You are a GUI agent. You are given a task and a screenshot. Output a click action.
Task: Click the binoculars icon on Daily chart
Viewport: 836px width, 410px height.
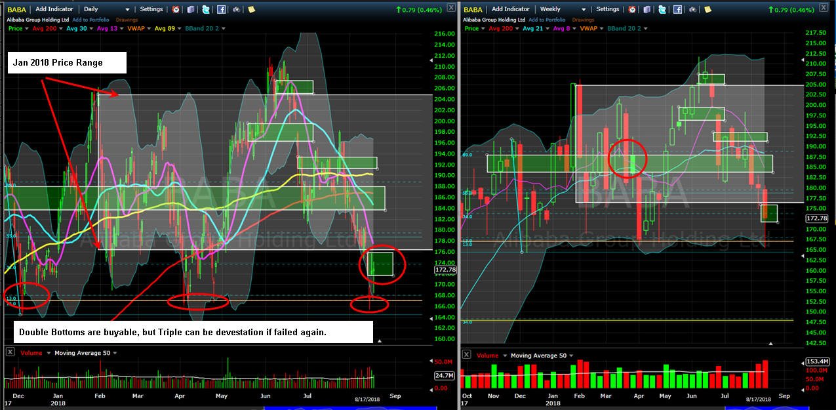click(x=235, y=9)
